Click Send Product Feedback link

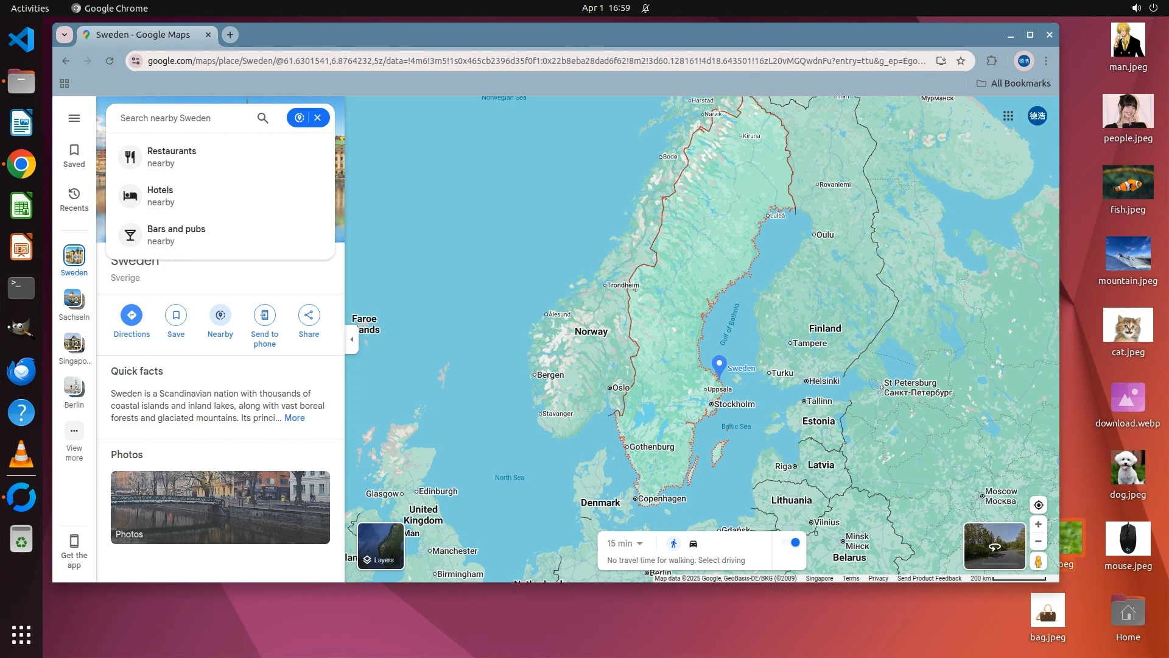point(929,578)
